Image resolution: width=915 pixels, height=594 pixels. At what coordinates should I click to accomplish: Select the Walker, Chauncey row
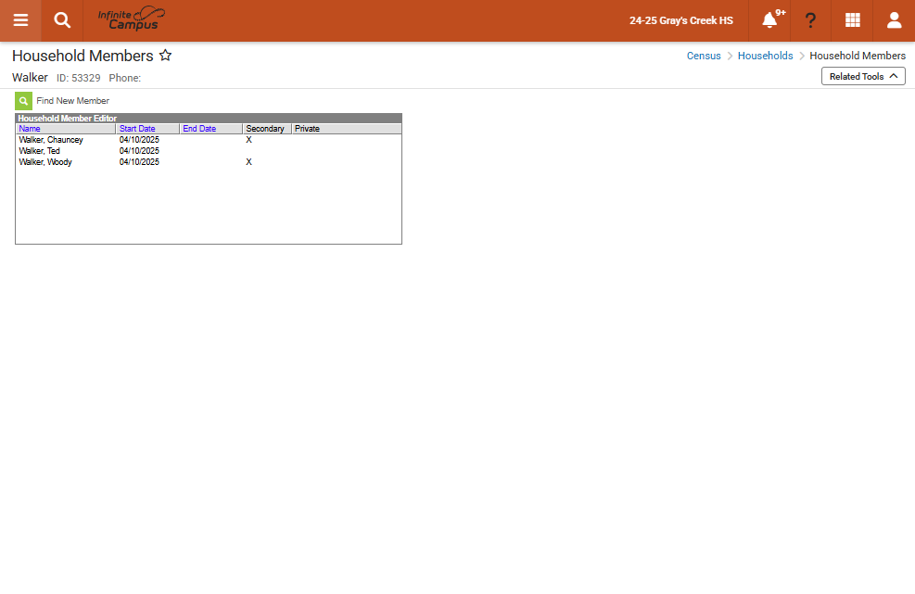(x=209, y=140)
